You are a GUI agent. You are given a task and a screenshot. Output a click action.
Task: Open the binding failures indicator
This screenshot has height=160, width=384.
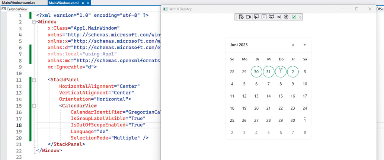click(x=279, y=17)
